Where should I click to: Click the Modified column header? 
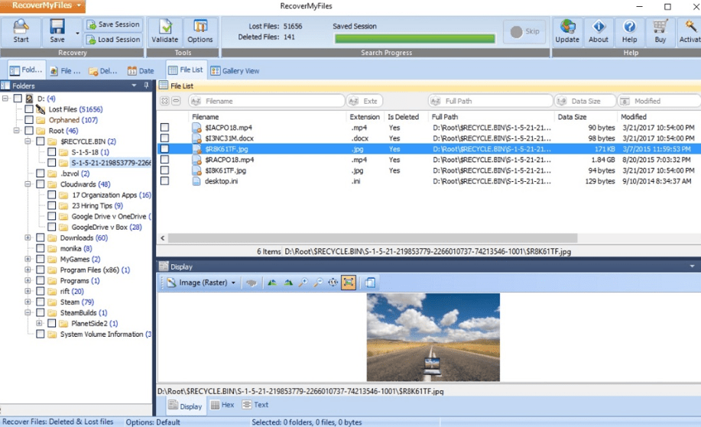(x=633, y=117)
